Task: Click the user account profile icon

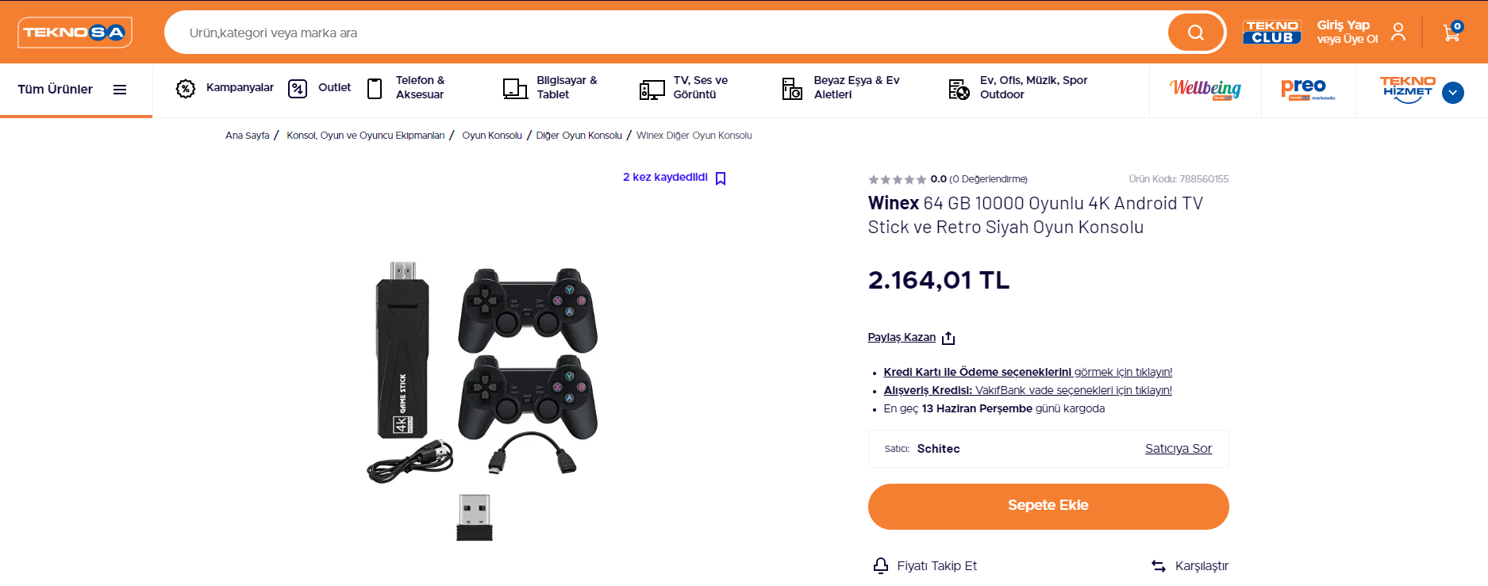Action: 1398,32
